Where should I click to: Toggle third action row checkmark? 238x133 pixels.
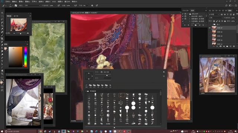point(183,19)
